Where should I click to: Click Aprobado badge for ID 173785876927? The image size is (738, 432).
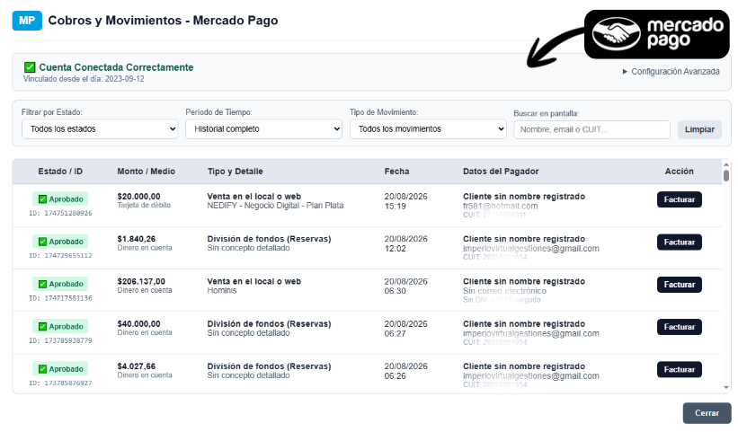60,369
